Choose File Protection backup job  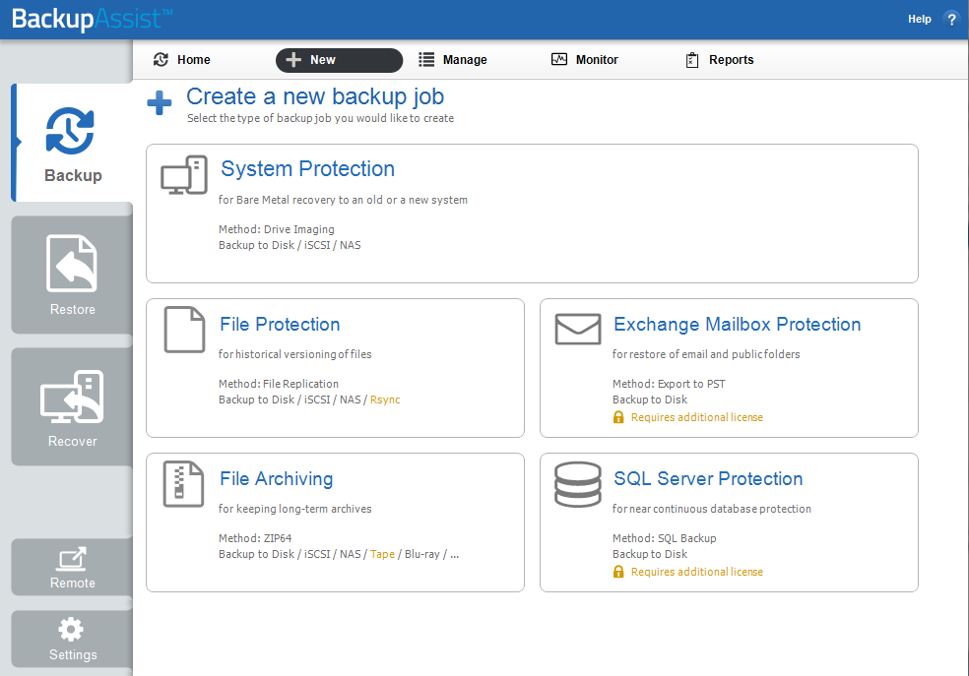pyautogui.click(x=335, y=368)
